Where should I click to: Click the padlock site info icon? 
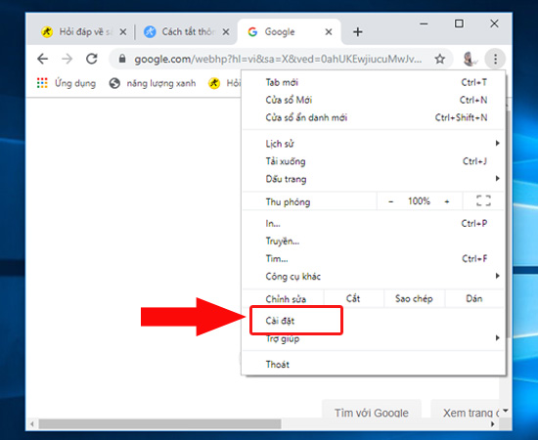coord(122,59)
